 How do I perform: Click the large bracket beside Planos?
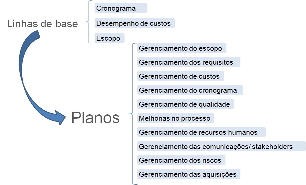pyautogui.click(x=132, y=114)
